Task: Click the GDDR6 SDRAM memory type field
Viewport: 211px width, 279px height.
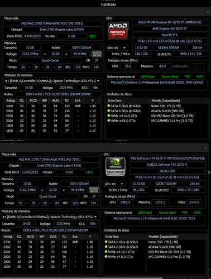Action: (x=169, y=48)
